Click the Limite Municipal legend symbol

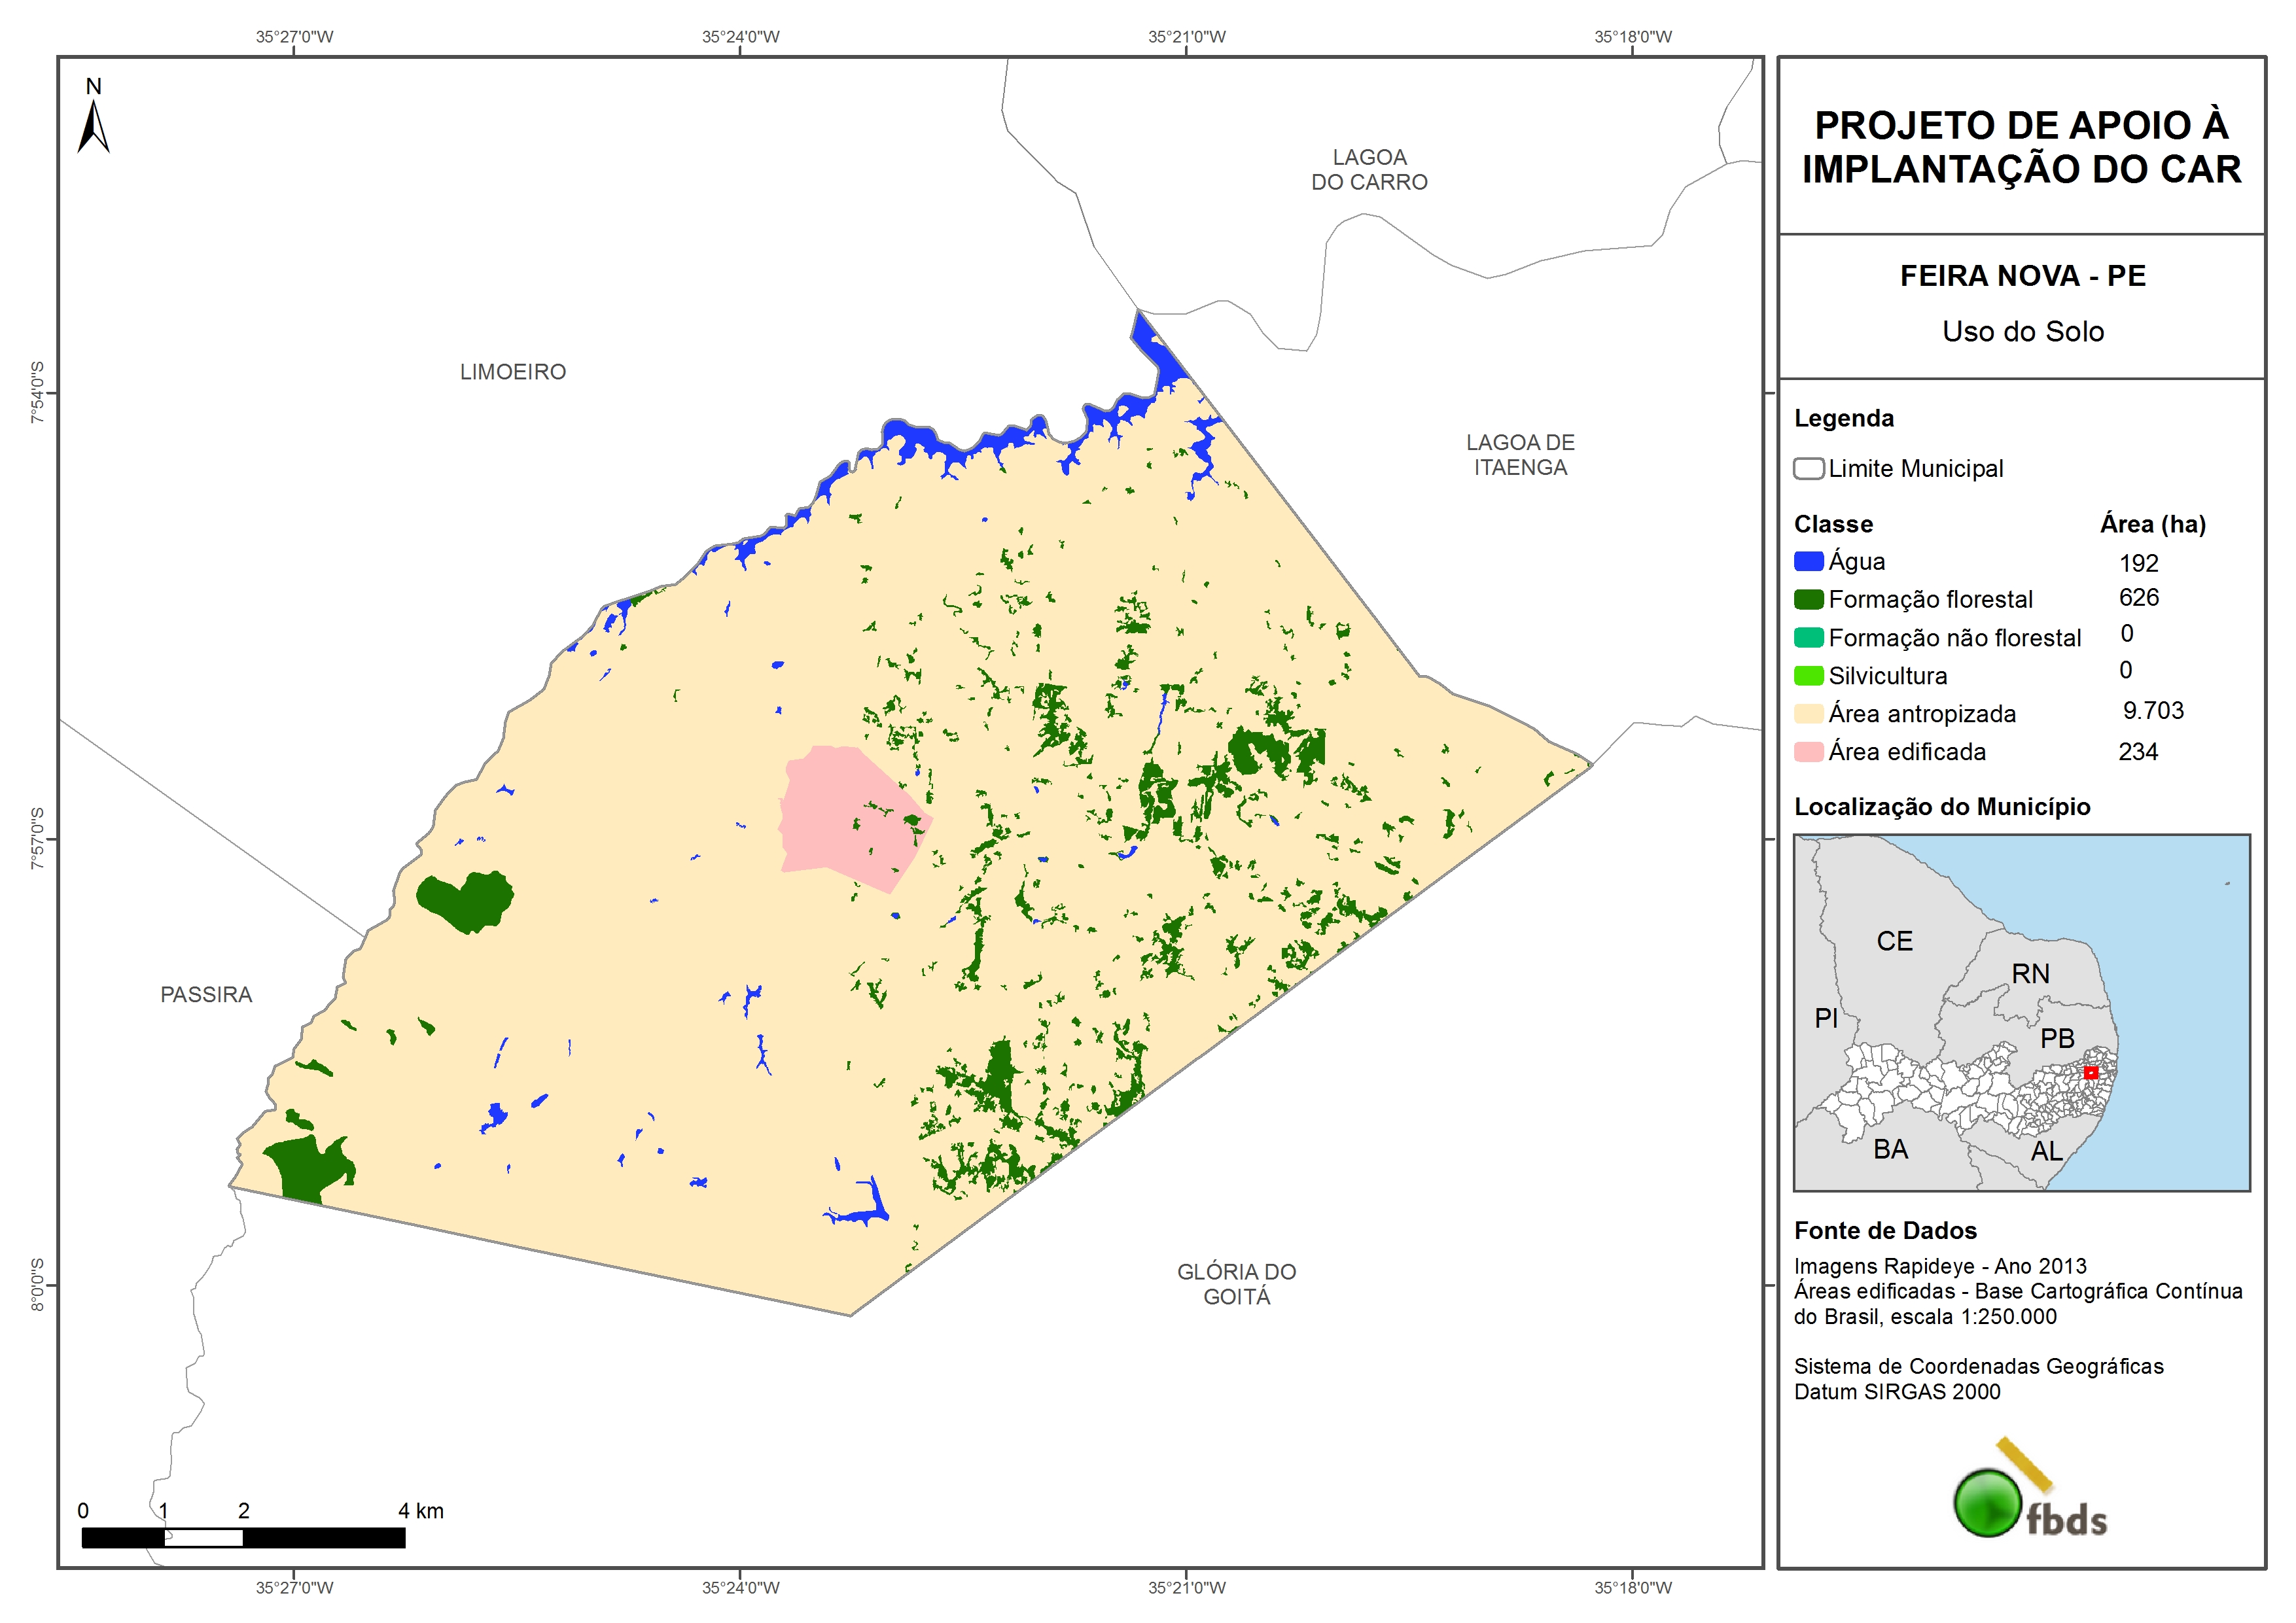(x=1808, y=469)
